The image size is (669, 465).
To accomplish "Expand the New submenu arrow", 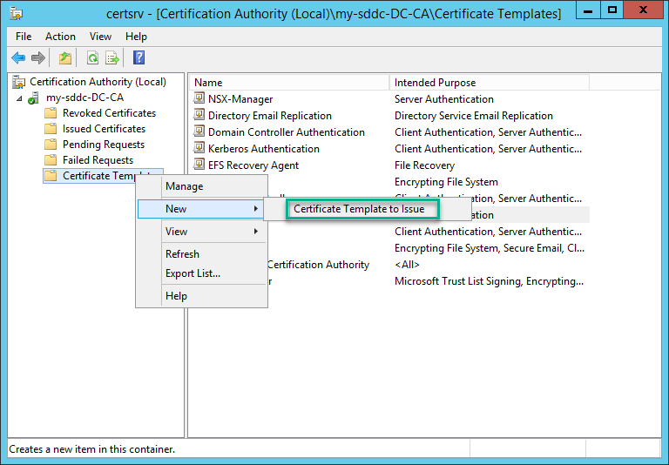I will click(x=256, y=209).
